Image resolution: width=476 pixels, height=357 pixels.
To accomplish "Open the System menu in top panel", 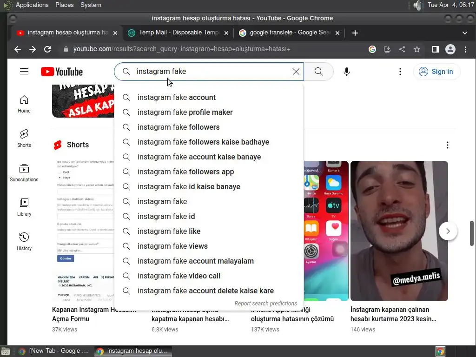I will pyautogui.click(x=91, y=5).
